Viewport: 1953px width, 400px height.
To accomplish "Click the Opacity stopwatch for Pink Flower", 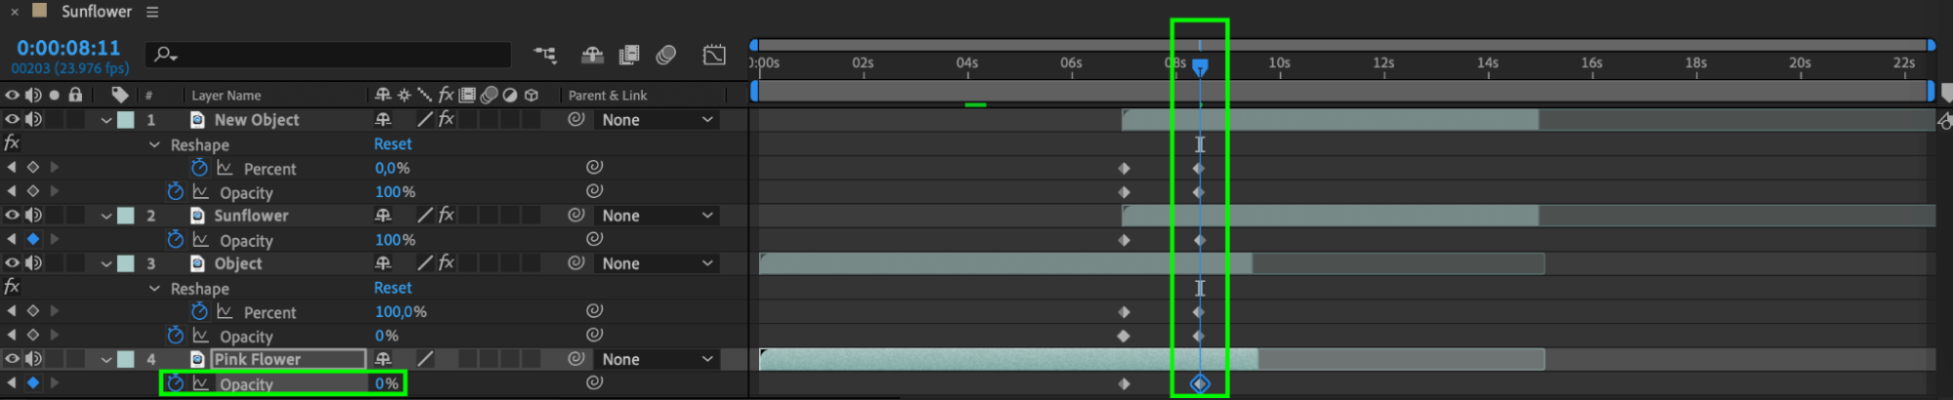I will 175,383.
